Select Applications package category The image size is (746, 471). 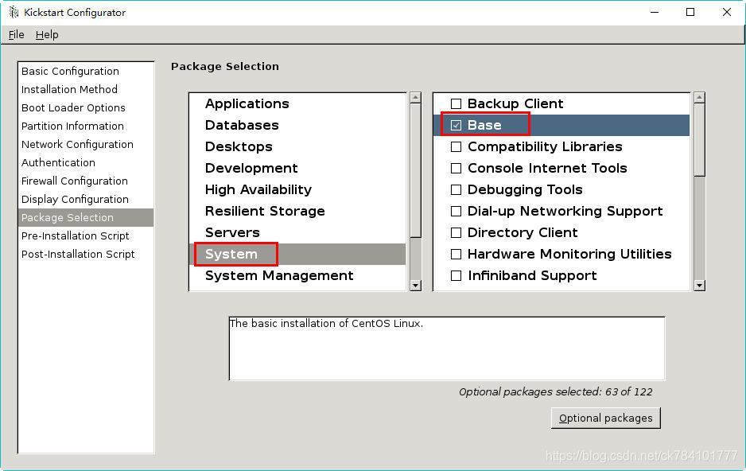[x=297, y=103]
